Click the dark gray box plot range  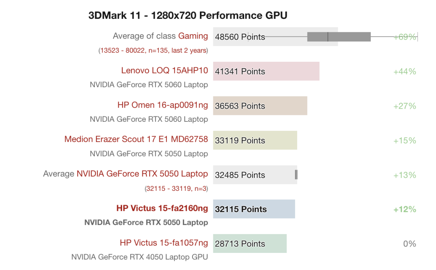(x=339, y=37)
